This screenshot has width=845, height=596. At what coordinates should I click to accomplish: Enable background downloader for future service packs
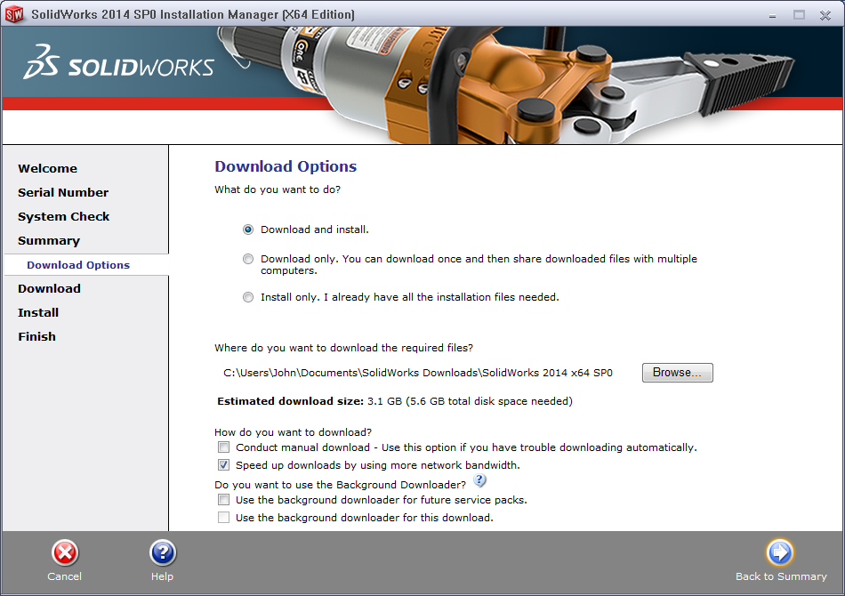point(223,500)
